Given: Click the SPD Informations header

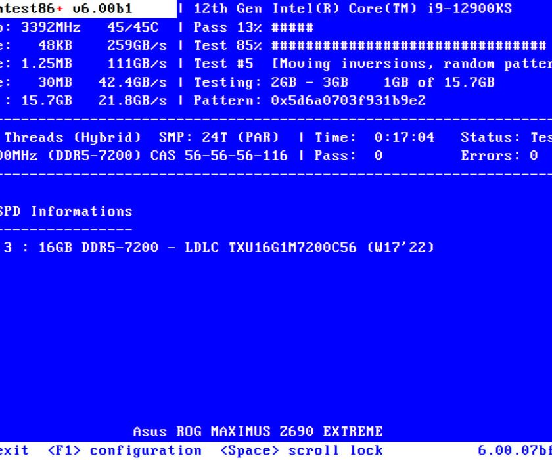Looking at the screenshot, I should (x=66, y=211).
